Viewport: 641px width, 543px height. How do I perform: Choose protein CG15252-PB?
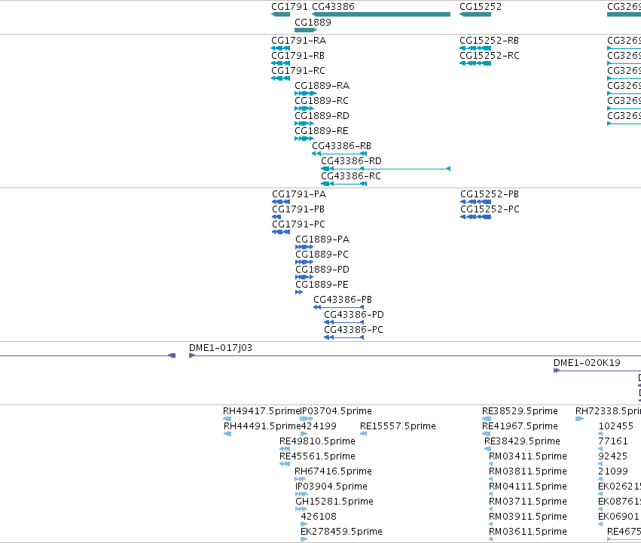[x=490, y=194]
